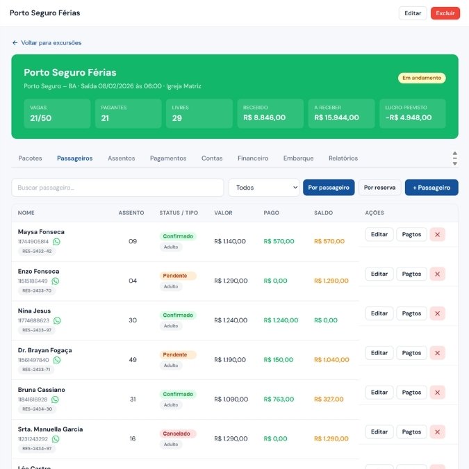Click the LUCRO PREVISTO stat card

(x=413, y=114)
